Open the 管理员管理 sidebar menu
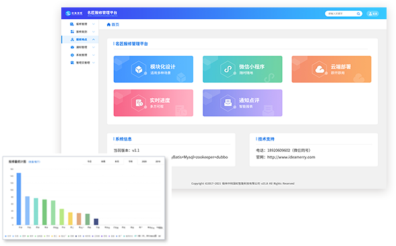 [x=80, y=63]
